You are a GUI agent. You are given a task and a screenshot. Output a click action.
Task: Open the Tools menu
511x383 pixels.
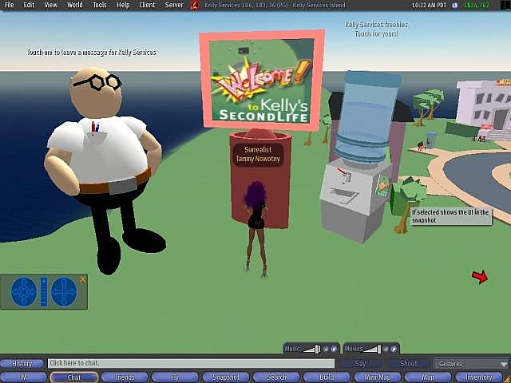tap(100, 5)
